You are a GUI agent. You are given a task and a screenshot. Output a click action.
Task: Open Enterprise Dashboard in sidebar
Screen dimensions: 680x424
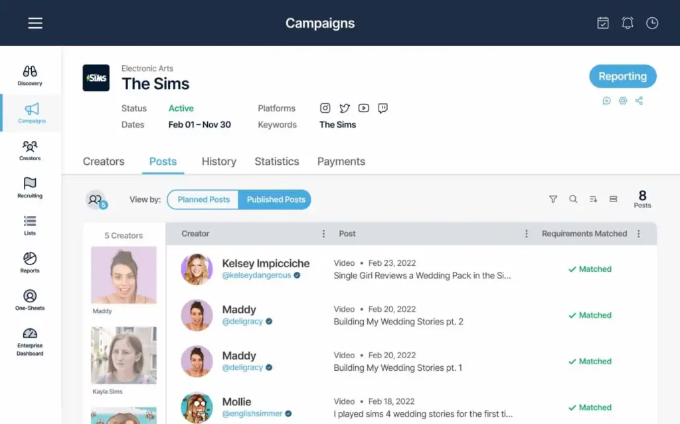tap(30, 342)
